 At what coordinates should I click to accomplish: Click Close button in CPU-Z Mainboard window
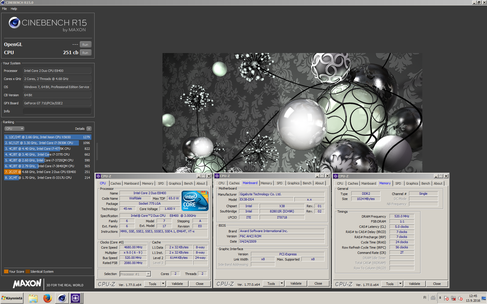click(318, 283)
